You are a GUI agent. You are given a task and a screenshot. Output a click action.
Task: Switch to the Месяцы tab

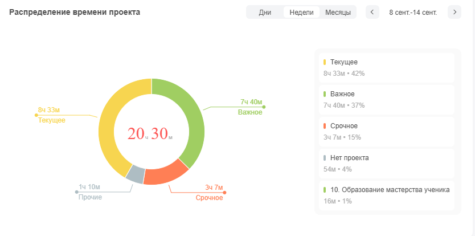(338, 12)
